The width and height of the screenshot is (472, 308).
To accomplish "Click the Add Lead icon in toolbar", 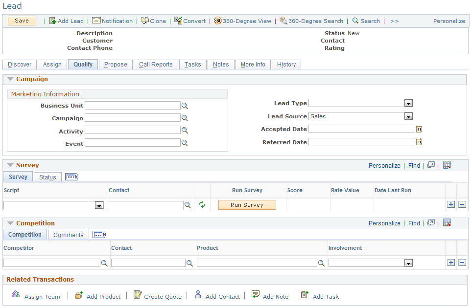I will (x=53, y=21).
